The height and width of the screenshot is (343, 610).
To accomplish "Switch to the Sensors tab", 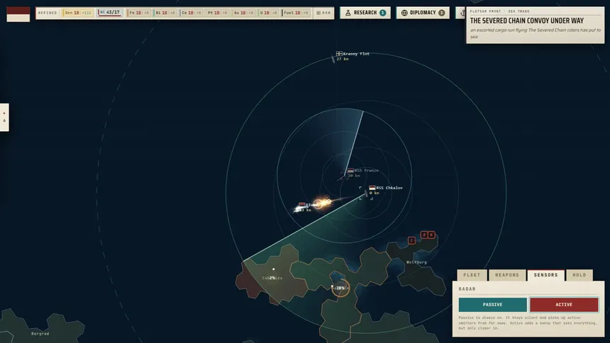I will point(546,275).
